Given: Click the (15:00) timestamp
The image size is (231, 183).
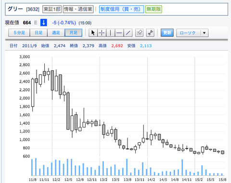Looking at the screenshot, I should tap(85, 23).
